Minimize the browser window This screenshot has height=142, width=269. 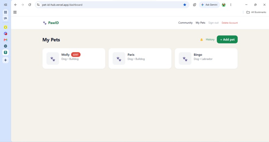tap(246, 5)
